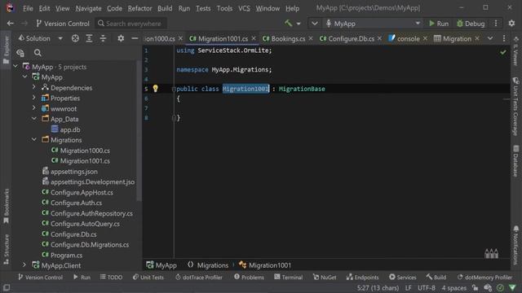Collapse the MyApp solution root node
Screen dimensions: 522x293
click(x=15, y=67)
